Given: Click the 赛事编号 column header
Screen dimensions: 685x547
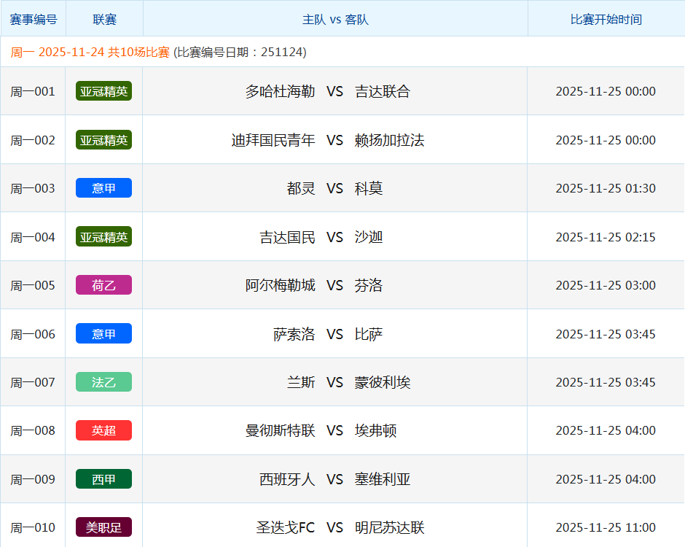Looking at the screenshot, I should [33, 19].
